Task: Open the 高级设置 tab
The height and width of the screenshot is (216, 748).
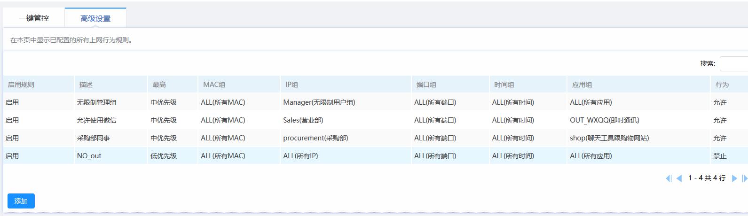Action: point(95,19)
